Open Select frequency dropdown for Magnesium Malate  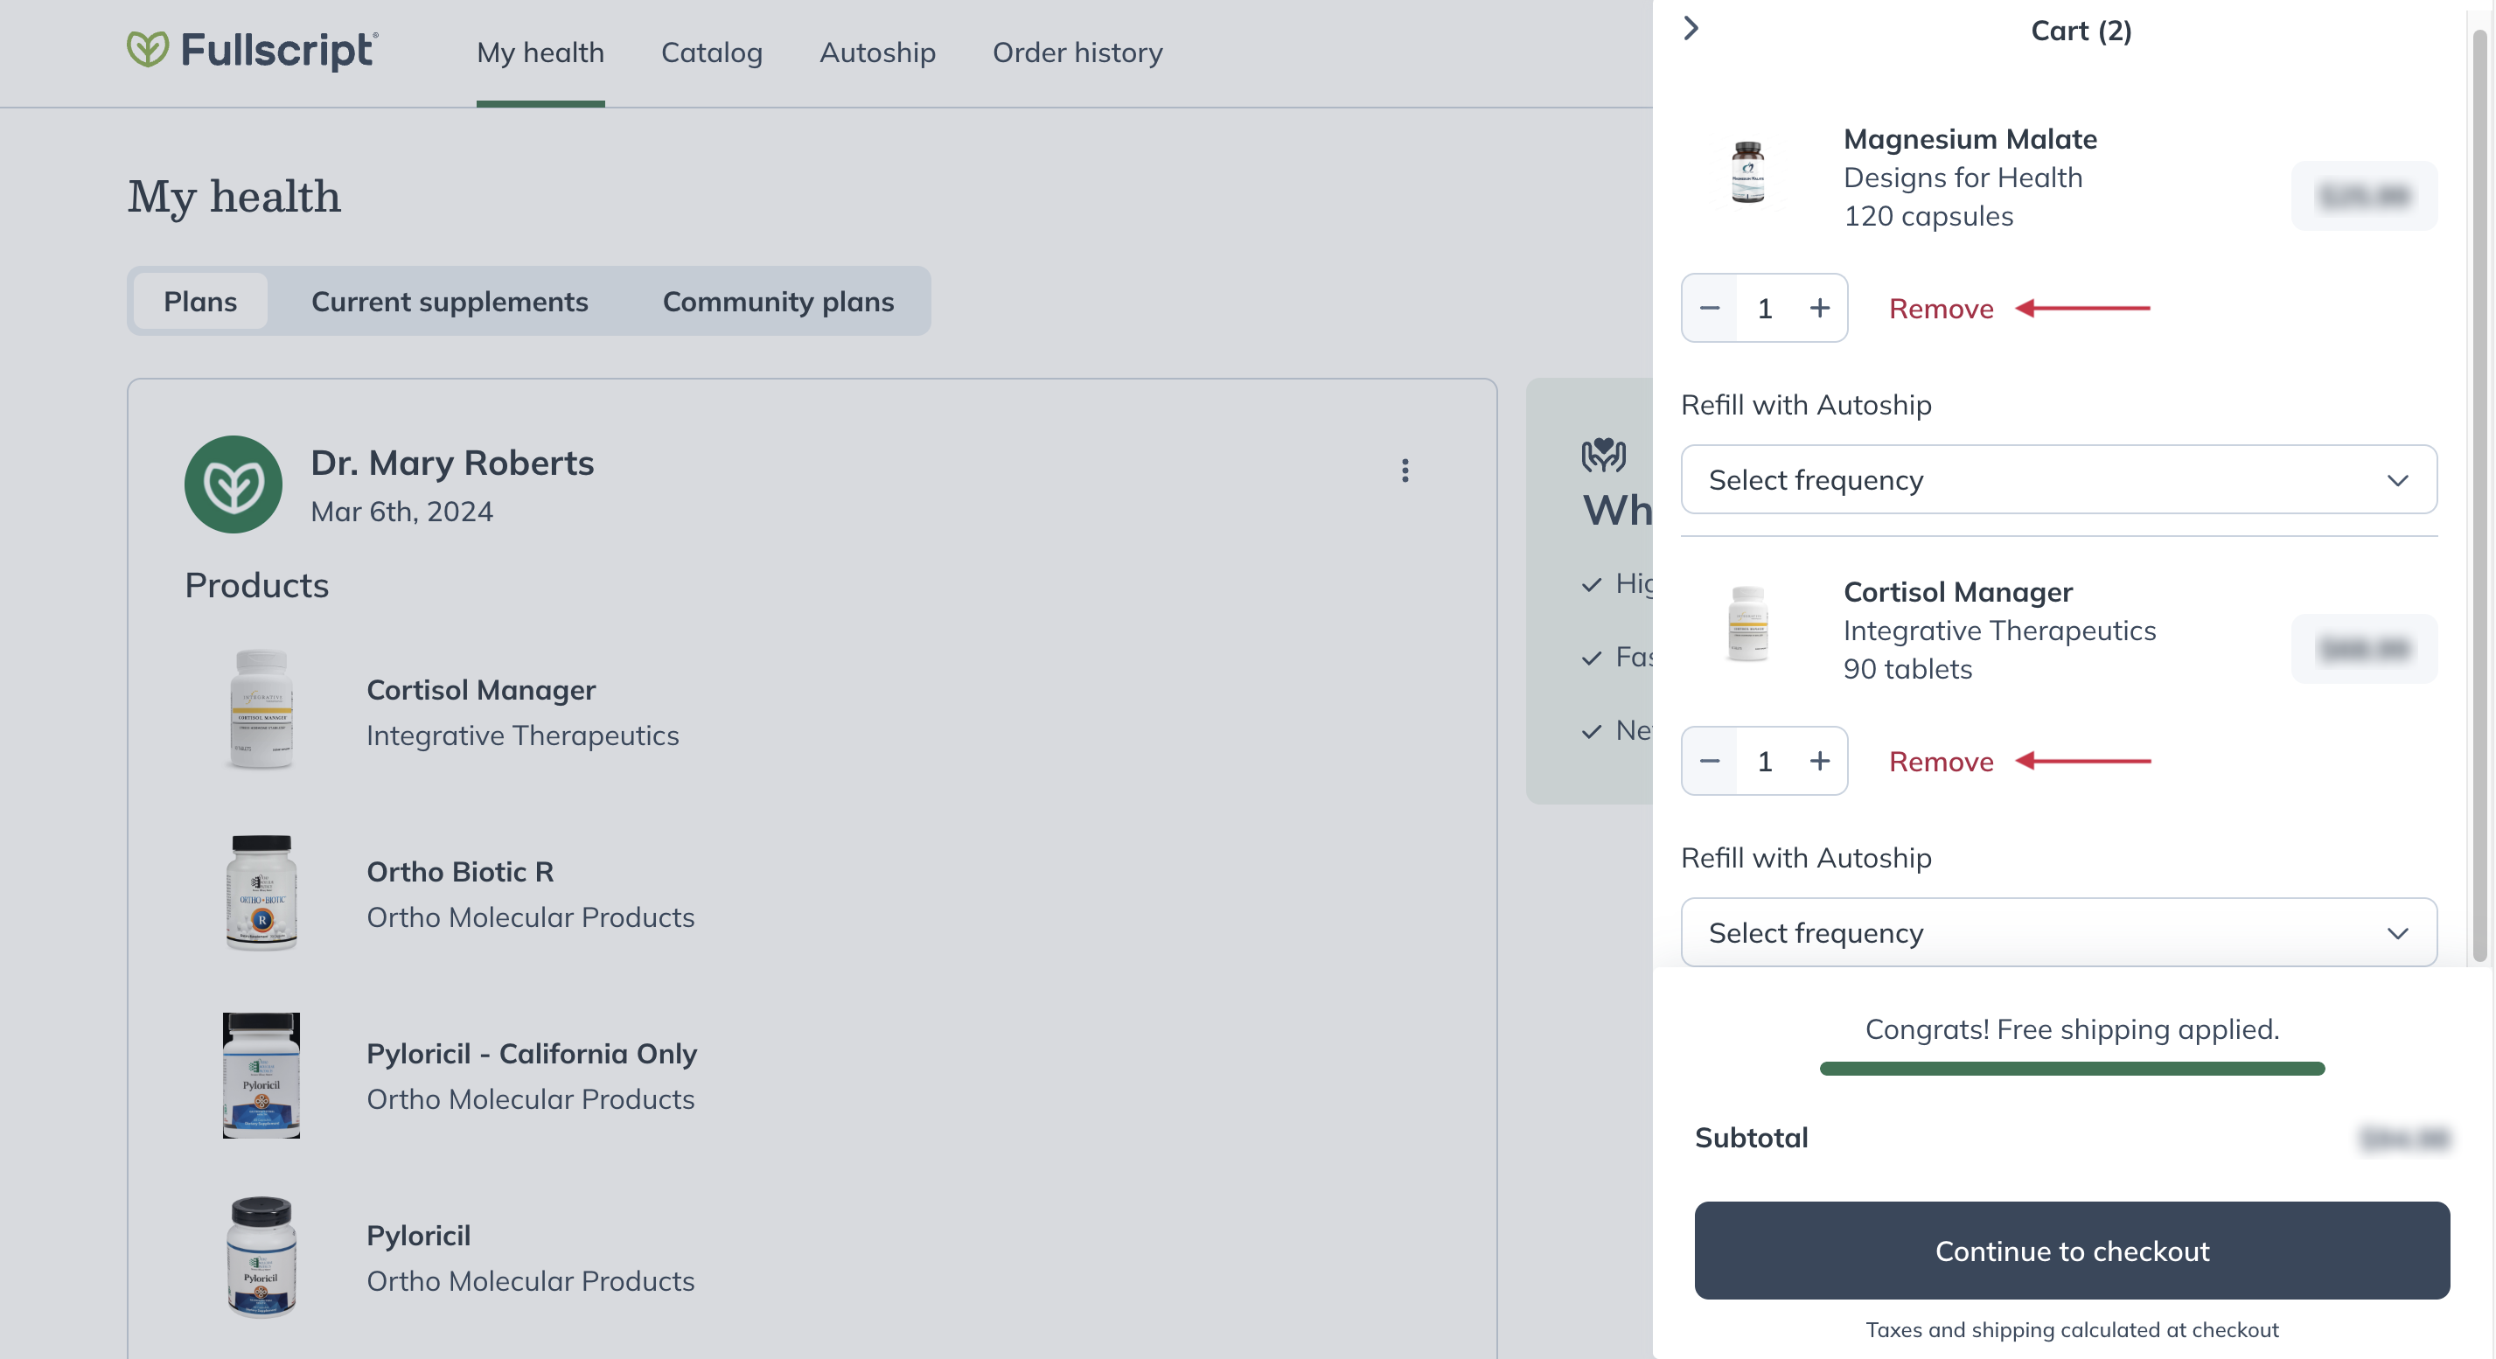pos(2059,480)
